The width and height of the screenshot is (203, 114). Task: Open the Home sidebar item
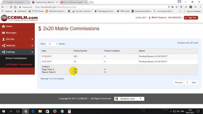[17, 26]
